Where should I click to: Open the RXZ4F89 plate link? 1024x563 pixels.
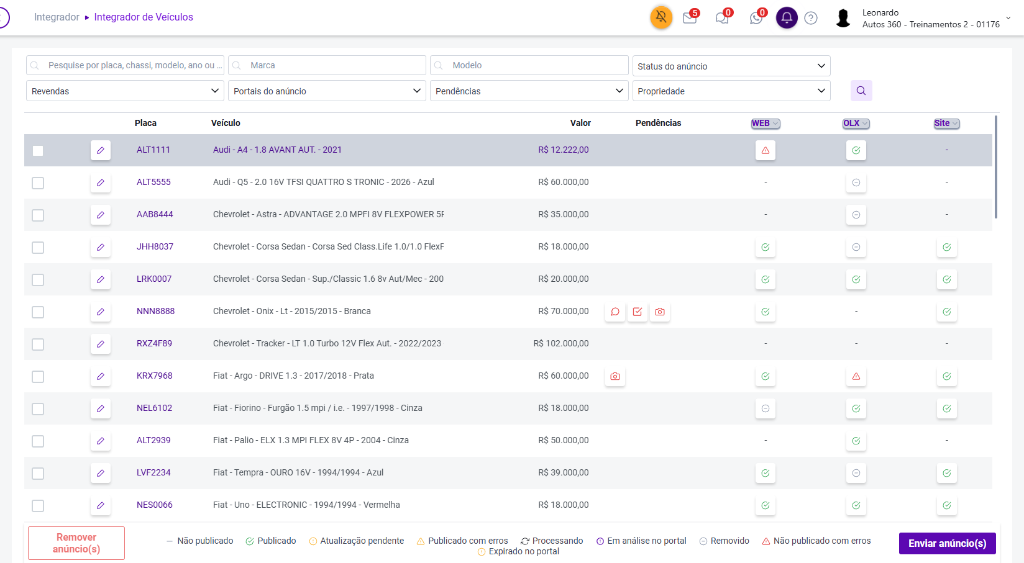click(x=154, y=343)
